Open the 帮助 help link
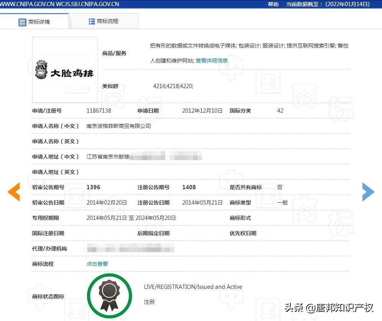382x321 pixels. [273, 4]
